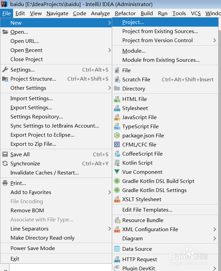Choose Open URL... entry
221x271 pixels.
[x=56, y=41]
